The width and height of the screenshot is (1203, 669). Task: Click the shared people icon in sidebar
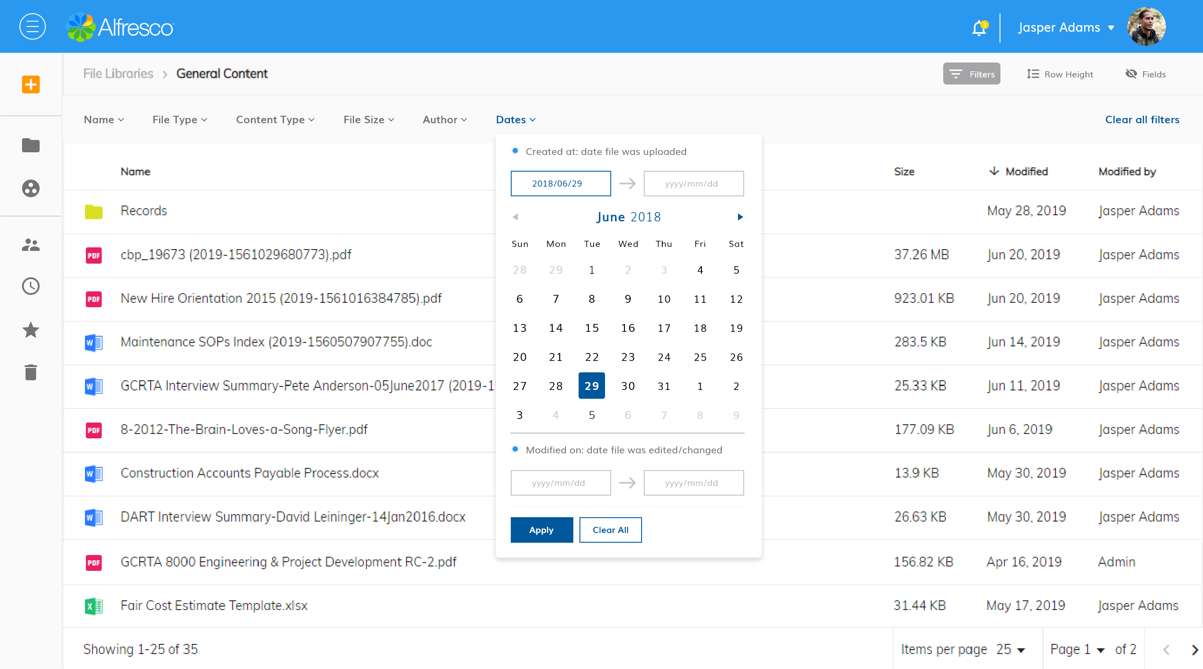[31, 244]
